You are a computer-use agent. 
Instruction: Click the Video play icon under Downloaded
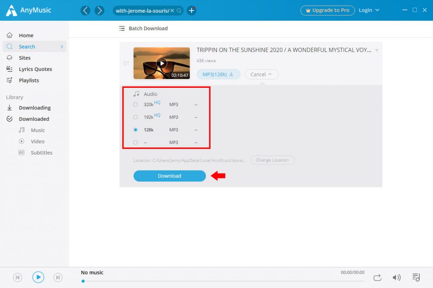tap(22, 141)
